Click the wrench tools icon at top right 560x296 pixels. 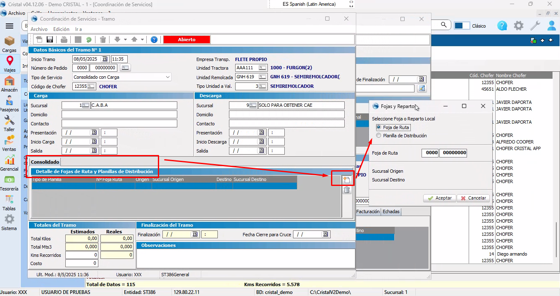pyautogui.click(x=535, y=26)
